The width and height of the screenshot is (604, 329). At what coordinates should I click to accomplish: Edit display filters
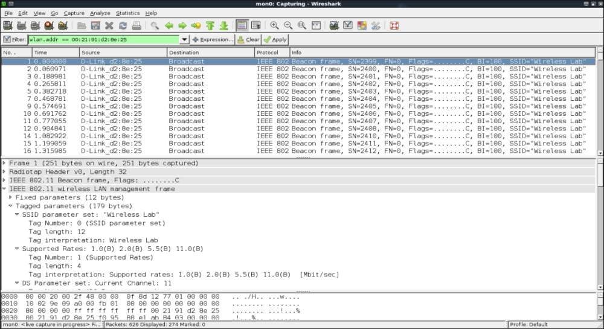tap(348, 26)
